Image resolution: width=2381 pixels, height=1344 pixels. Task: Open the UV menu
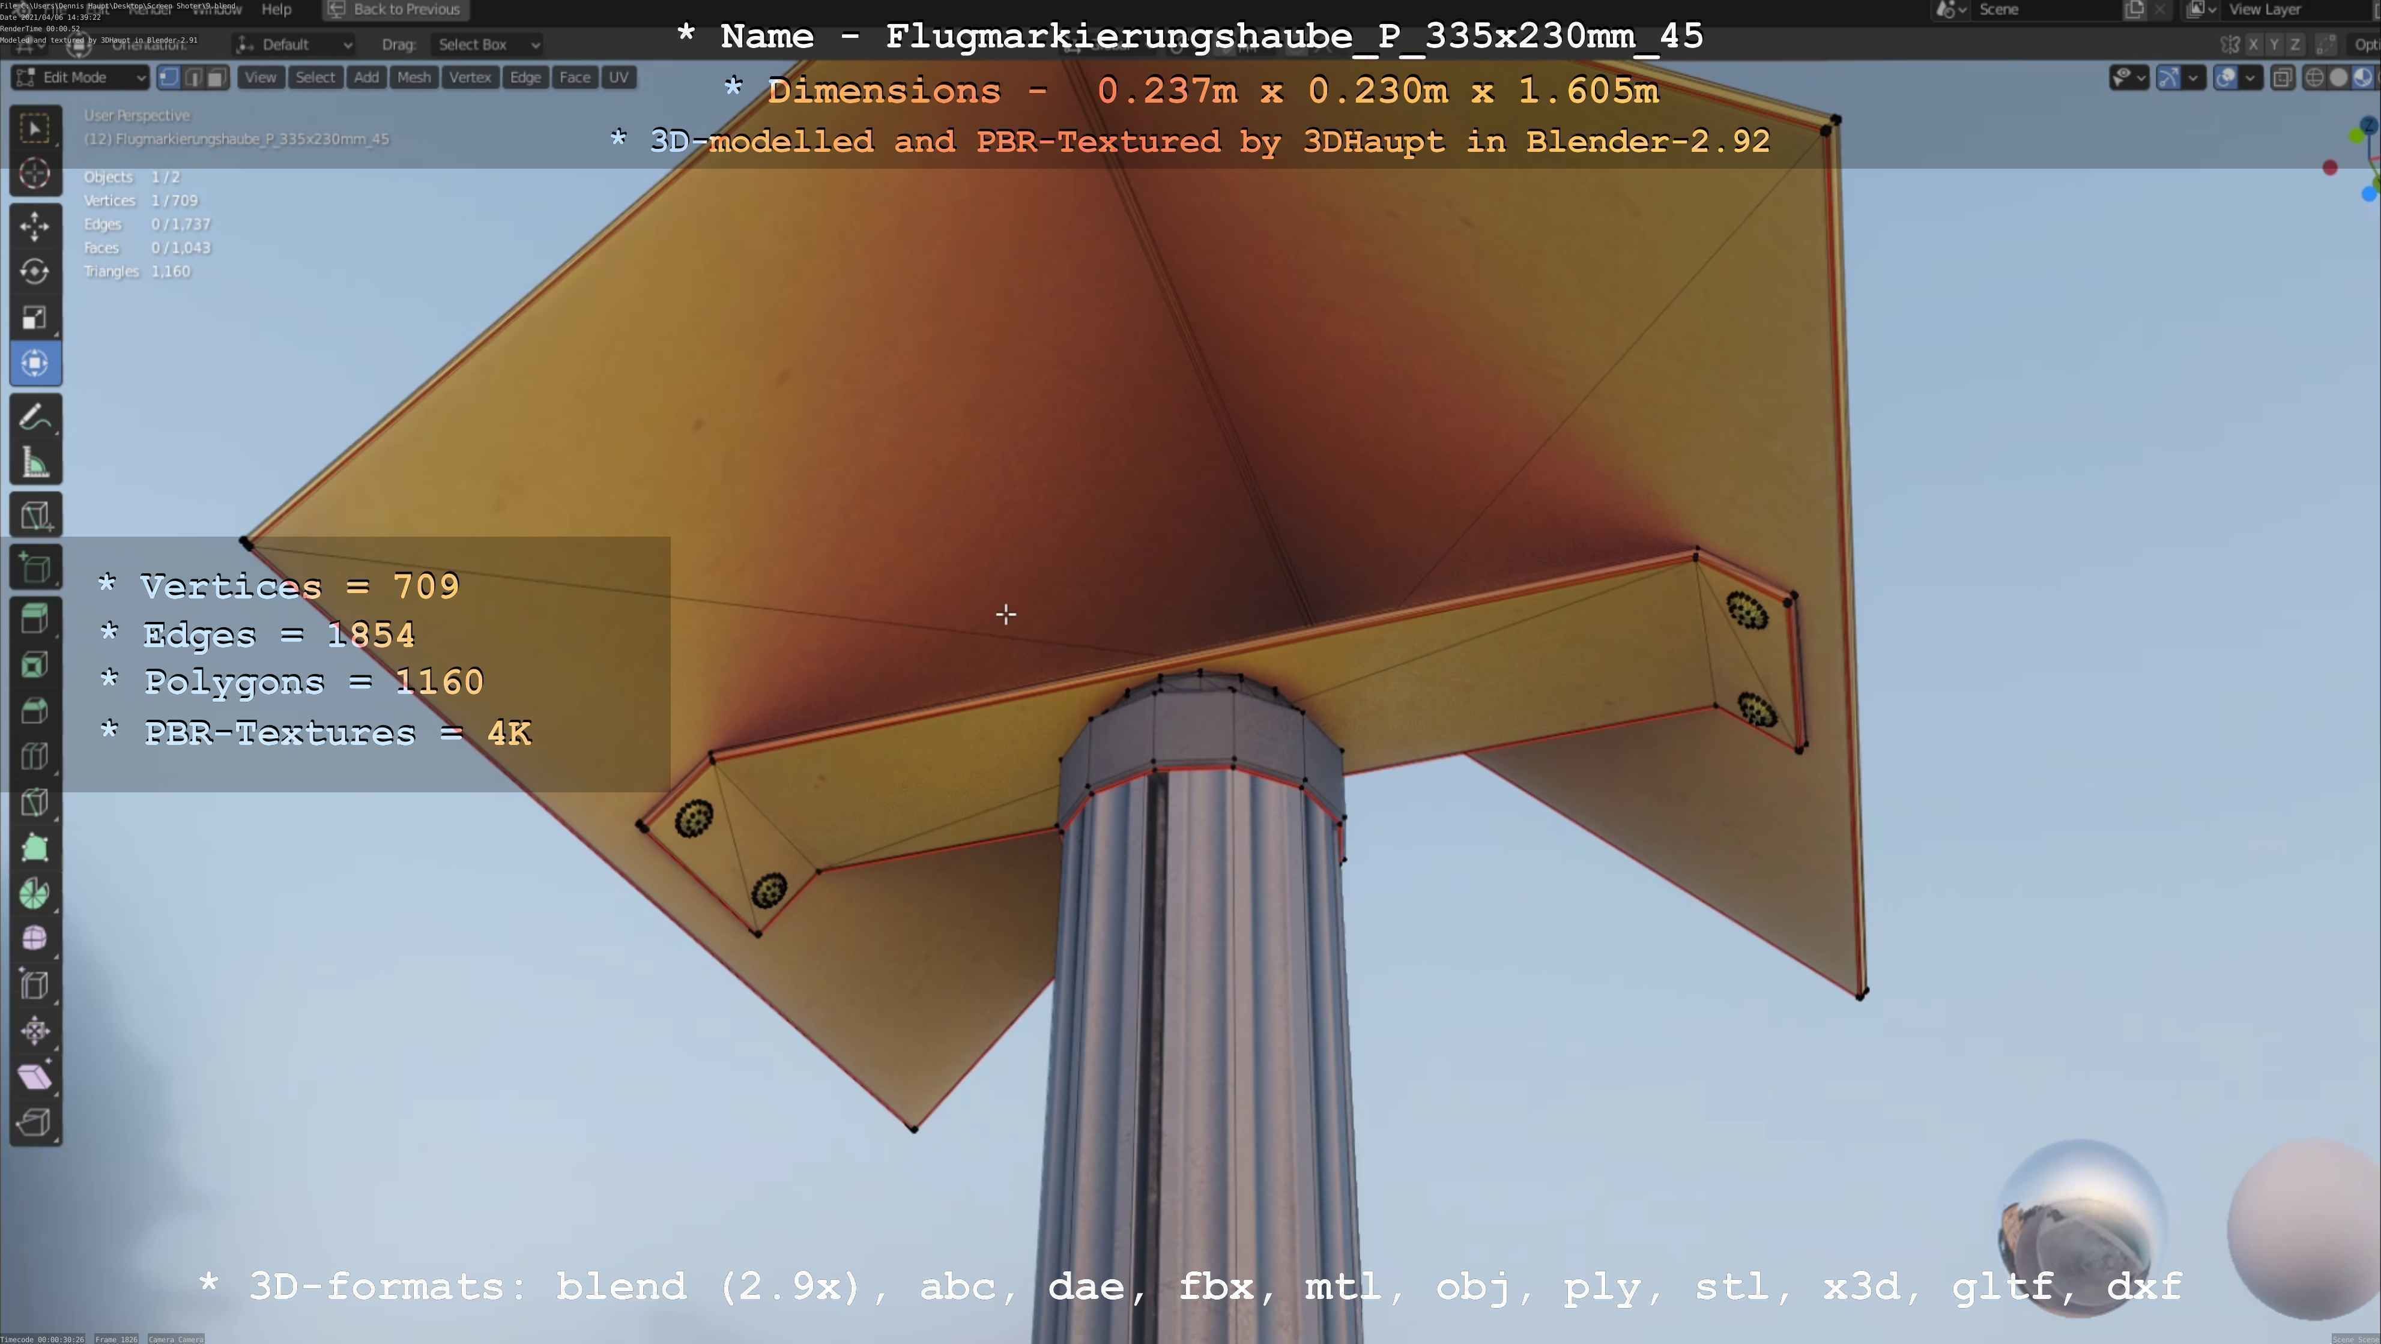(619, 77)
